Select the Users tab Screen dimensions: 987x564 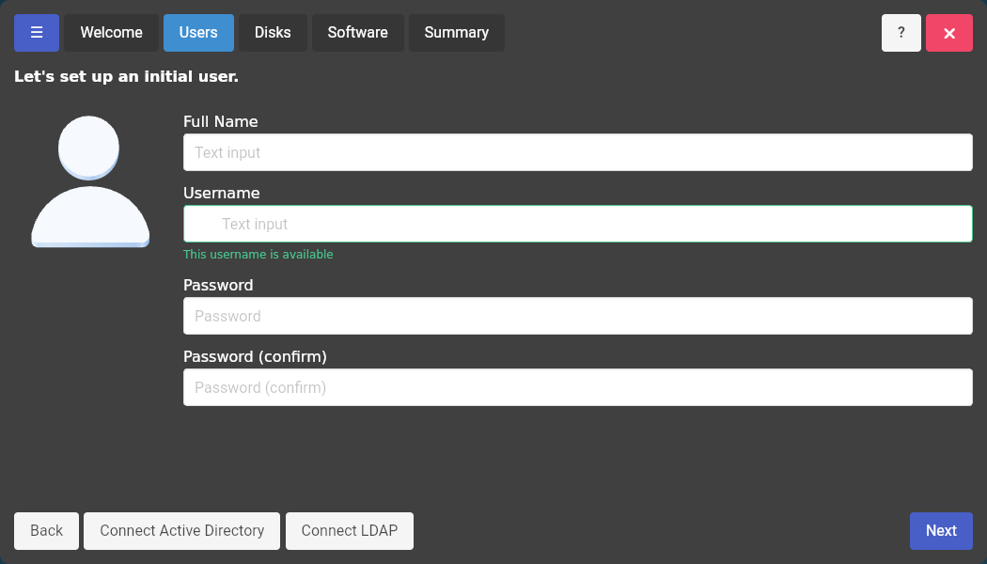click(x=198, y=33)
